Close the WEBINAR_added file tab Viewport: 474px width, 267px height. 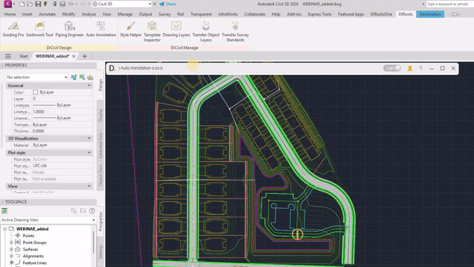74,56
